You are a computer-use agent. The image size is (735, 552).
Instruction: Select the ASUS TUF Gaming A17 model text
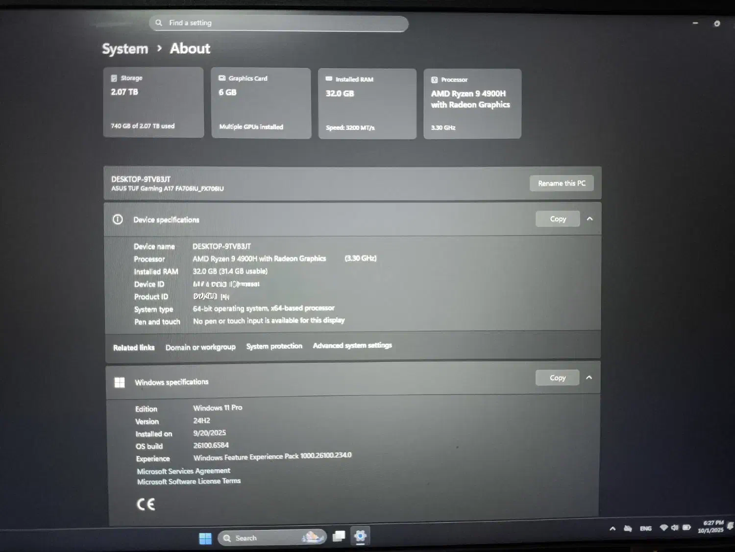pyautogui.click(x=168, y=189)
